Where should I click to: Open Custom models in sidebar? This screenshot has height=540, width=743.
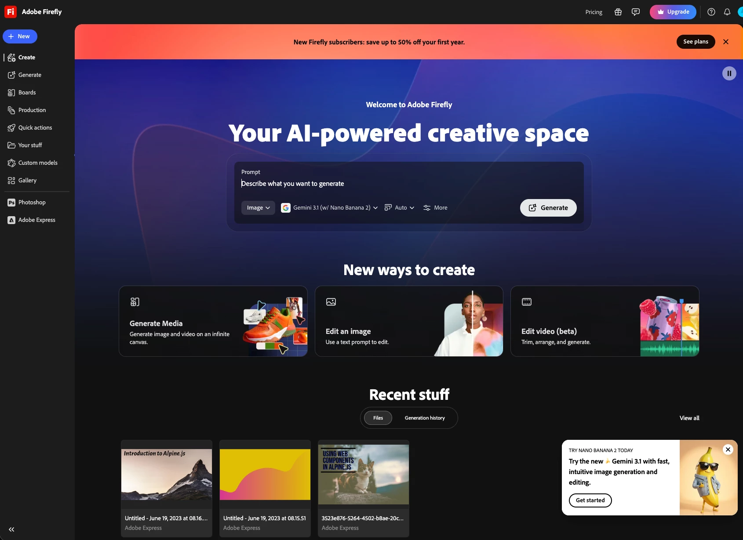pos(37,163)
